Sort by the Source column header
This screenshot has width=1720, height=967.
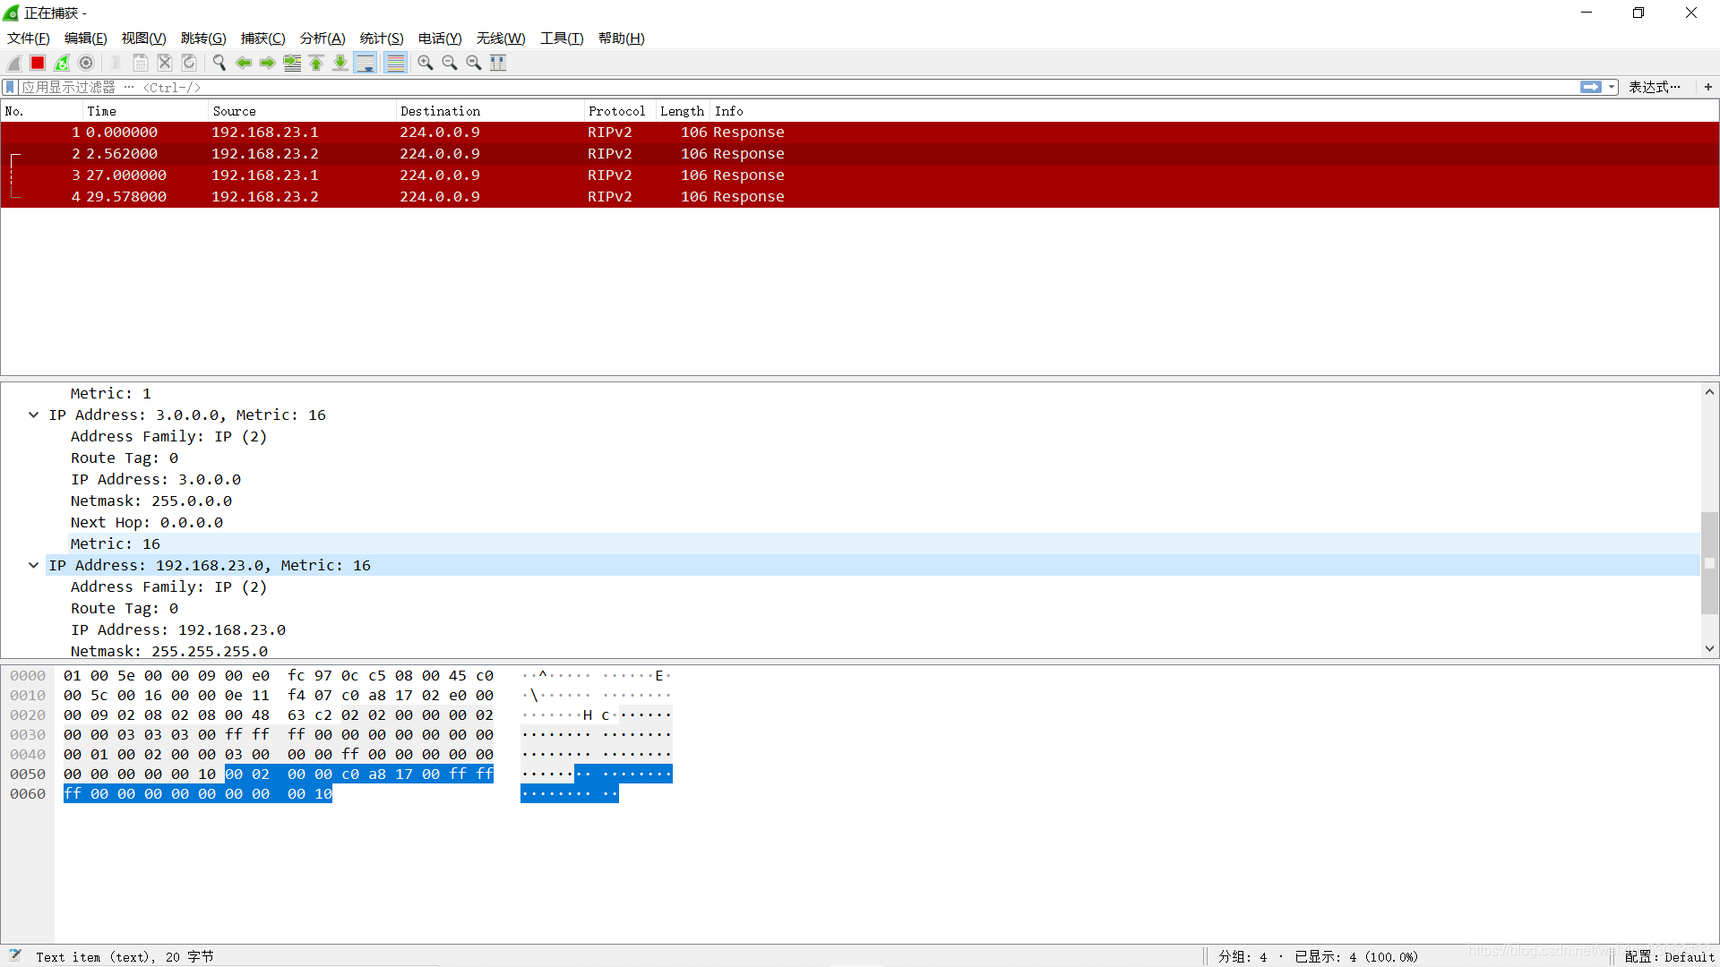tap(302, 111)
